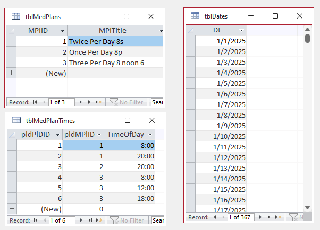Go to previous record in tblMedPlanTimes
320x230 pixels.
click(45, 220)
